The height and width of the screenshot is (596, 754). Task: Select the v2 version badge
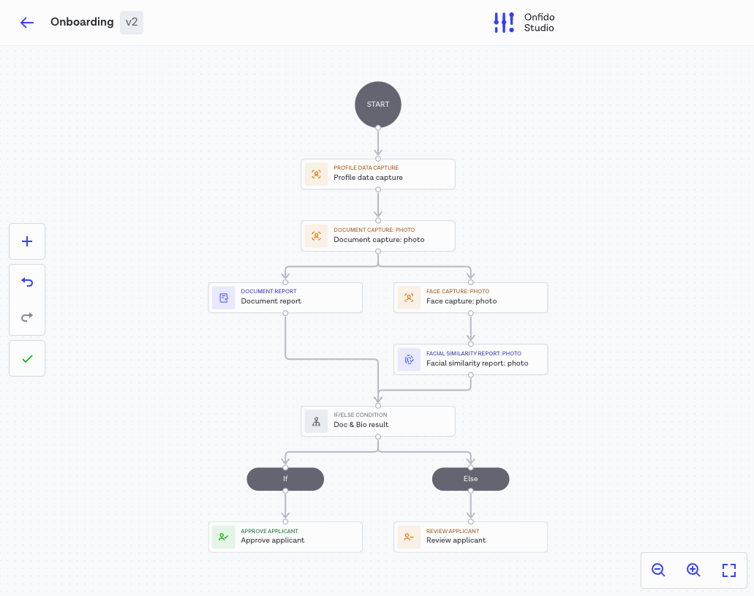132,22
